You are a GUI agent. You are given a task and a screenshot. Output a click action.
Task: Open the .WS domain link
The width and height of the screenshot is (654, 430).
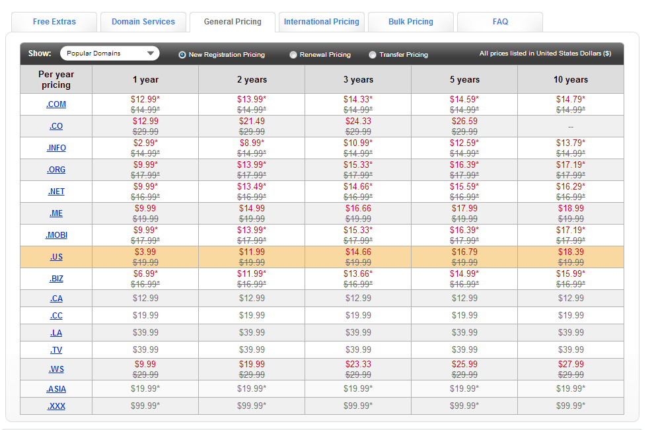point(56,369)
